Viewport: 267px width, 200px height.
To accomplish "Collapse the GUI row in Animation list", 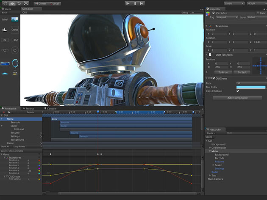I will [x=2, y=115].
